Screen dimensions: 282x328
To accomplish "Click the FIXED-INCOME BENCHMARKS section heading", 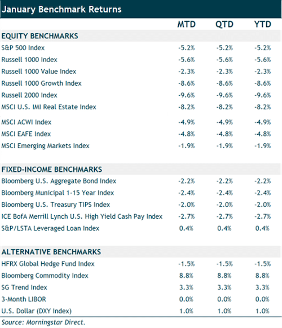I will 52,169.
